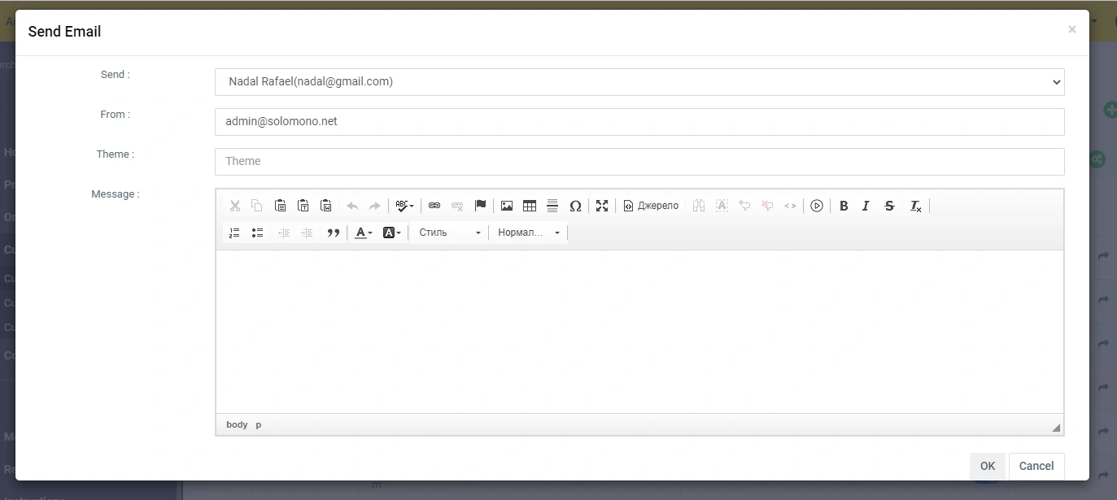
Task: Click the Theme input field
Action: point(639,161)
